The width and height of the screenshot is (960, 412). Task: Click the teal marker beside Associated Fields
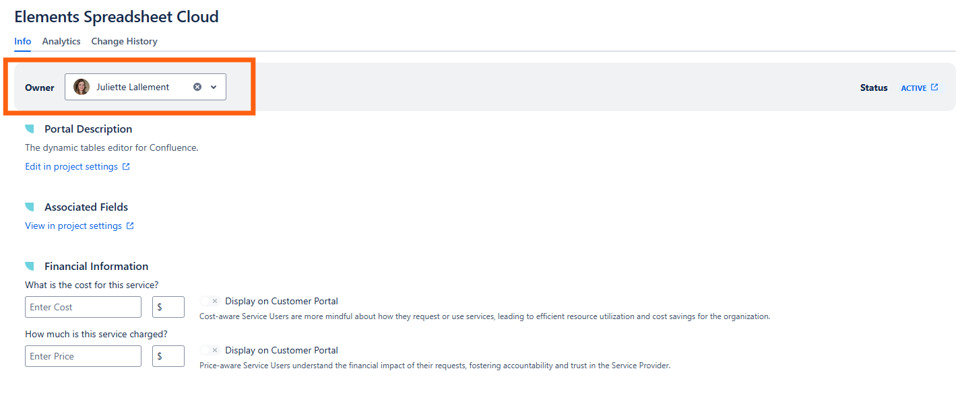pos(30,207)
